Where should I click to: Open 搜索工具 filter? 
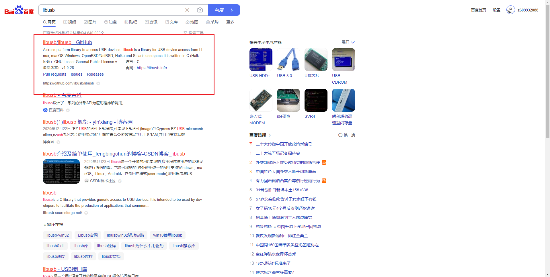point(194,33)
